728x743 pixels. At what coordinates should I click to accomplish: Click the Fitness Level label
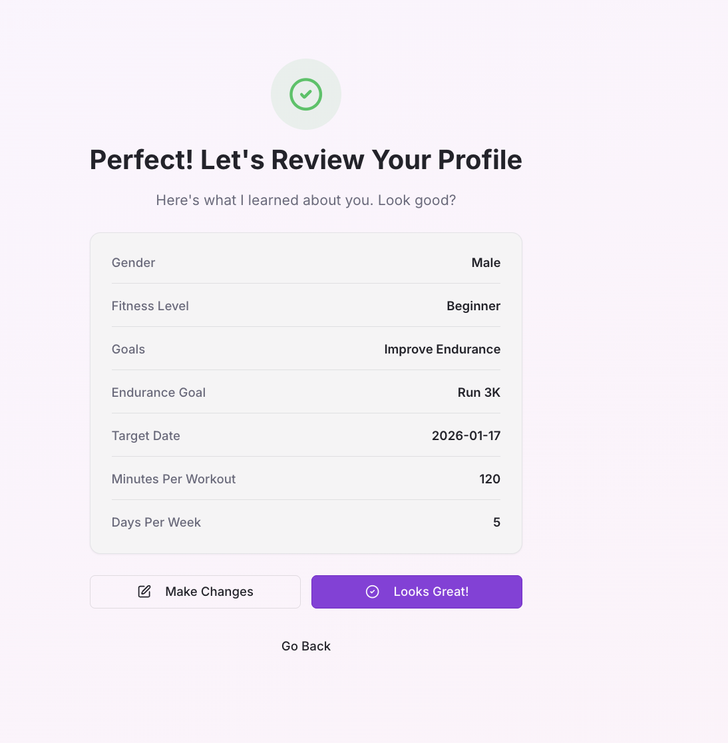click(x=150, y=306)
